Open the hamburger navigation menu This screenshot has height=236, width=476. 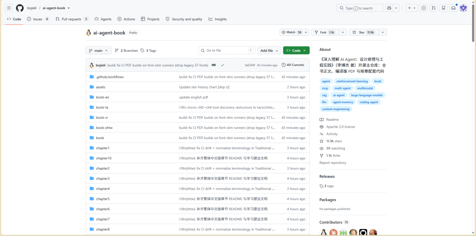(9, 8)
